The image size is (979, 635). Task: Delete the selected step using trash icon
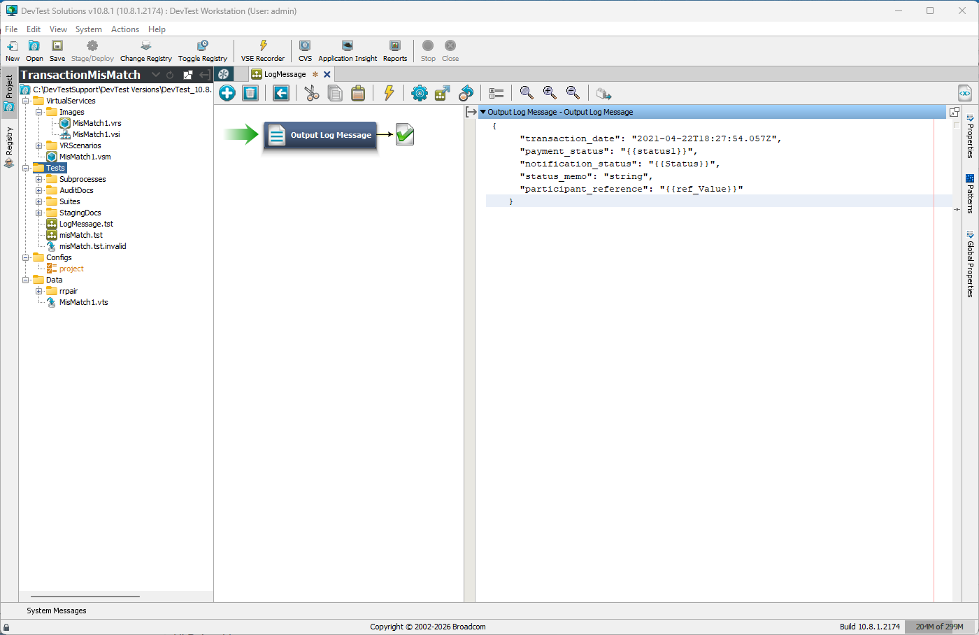pos(250,93)
